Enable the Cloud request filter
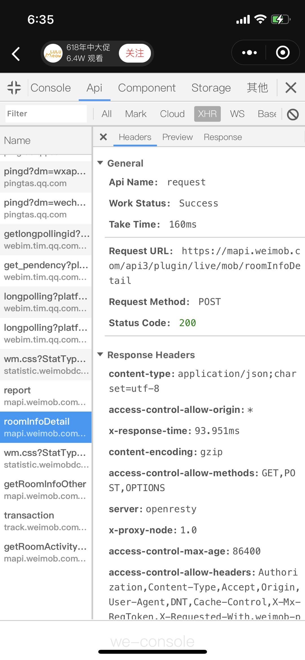The image size is (305, 660). point(172,114)
